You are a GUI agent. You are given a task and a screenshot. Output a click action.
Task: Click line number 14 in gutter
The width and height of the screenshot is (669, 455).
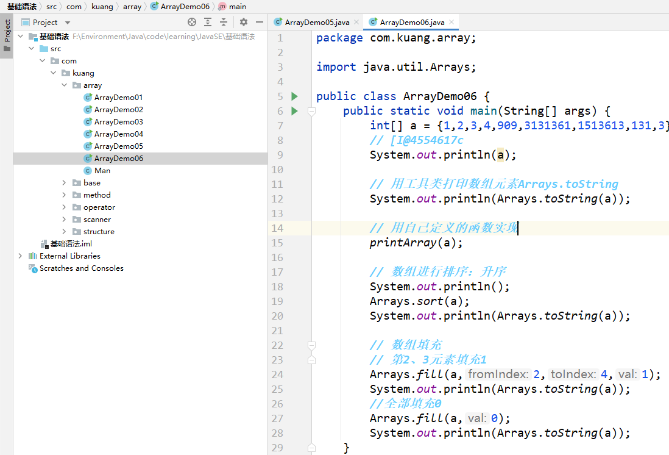coord(277,228)
